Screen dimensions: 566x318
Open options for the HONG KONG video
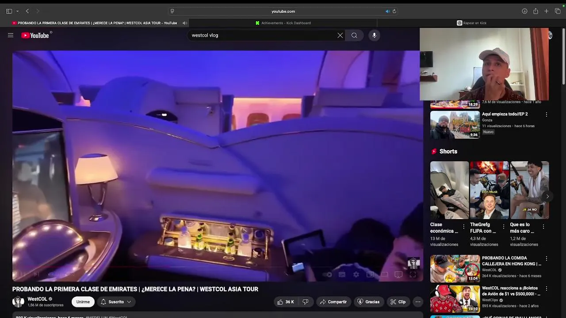546,258
